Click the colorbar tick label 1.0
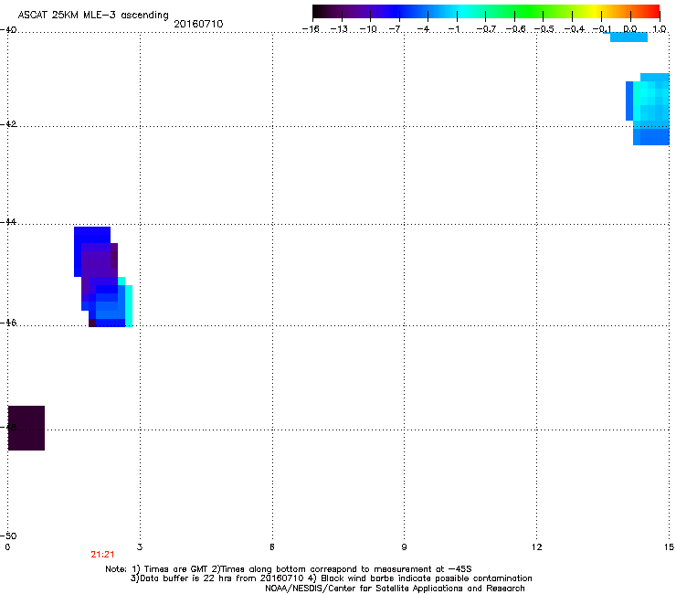The height and width of the screenshot is (594, 676). 660,29
